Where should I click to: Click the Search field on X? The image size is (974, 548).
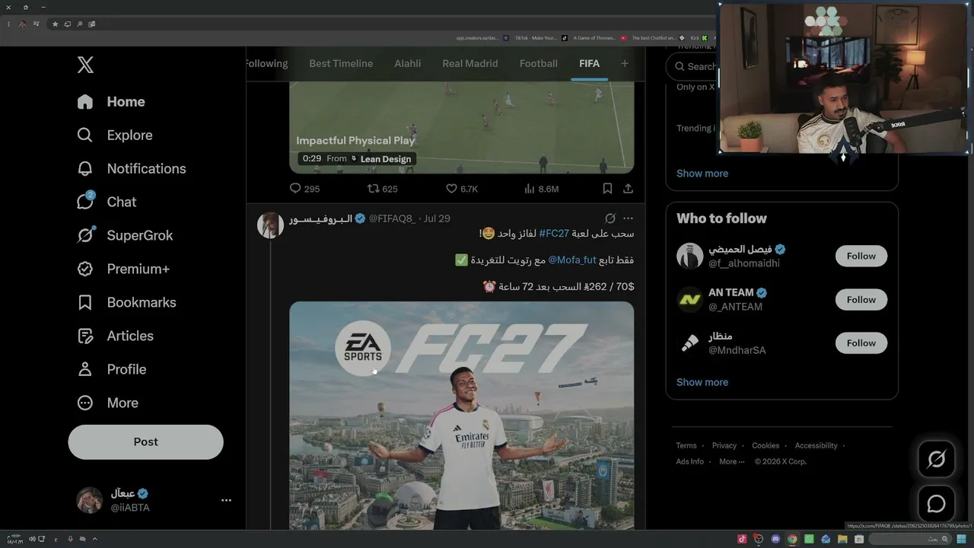[692, 67]
